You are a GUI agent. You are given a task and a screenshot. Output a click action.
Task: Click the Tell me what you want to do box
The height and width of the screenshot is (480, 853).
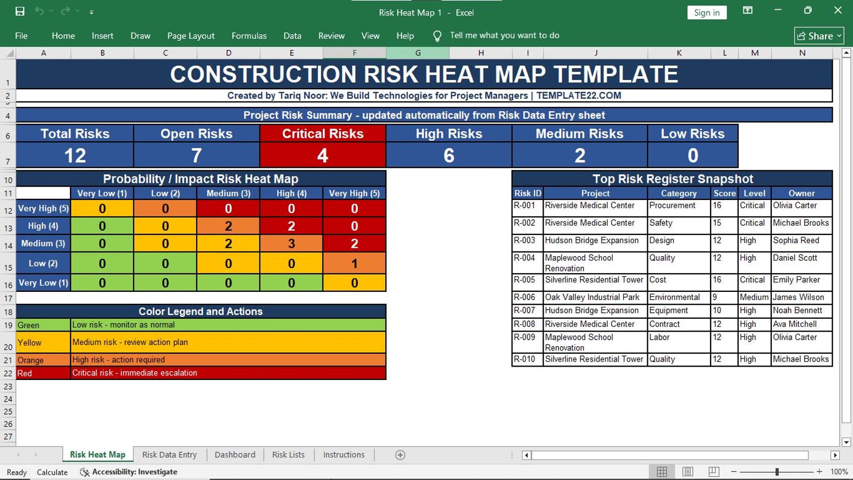(504, 35)
